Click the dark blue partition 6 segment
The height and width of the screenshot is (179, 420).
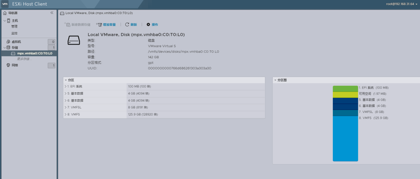point(345,107)
